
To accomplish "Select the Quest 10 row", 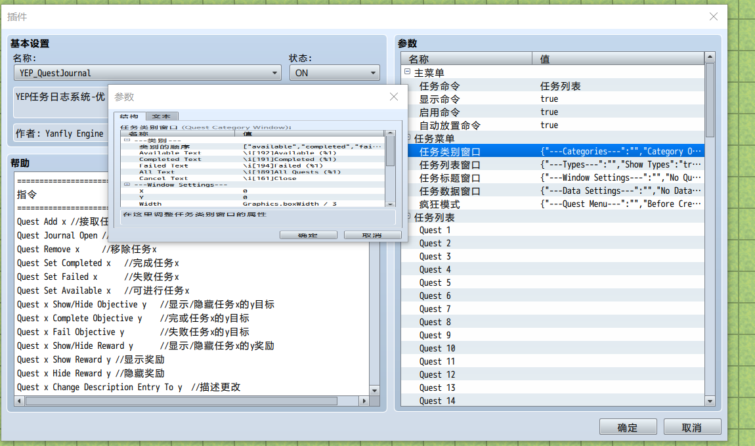I will 553,348.
